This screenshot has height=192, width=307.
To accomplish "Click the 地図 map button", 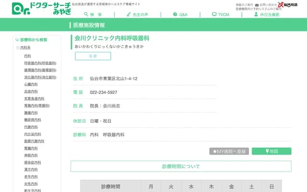I will [x=272, y=151].
